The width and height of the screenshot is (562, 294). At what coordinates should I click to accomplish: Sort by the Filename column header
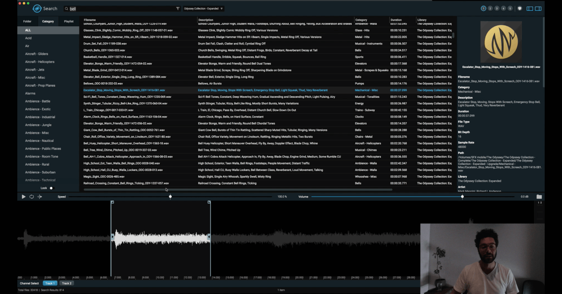click(x=90, y=20)
